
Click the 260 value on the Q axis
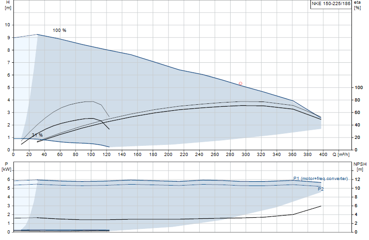coord(214,155)
